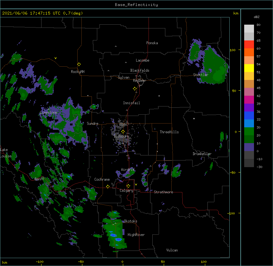
Task: Select the purple 36–39 dBZ legend swatch
Action: coord(249,107)
